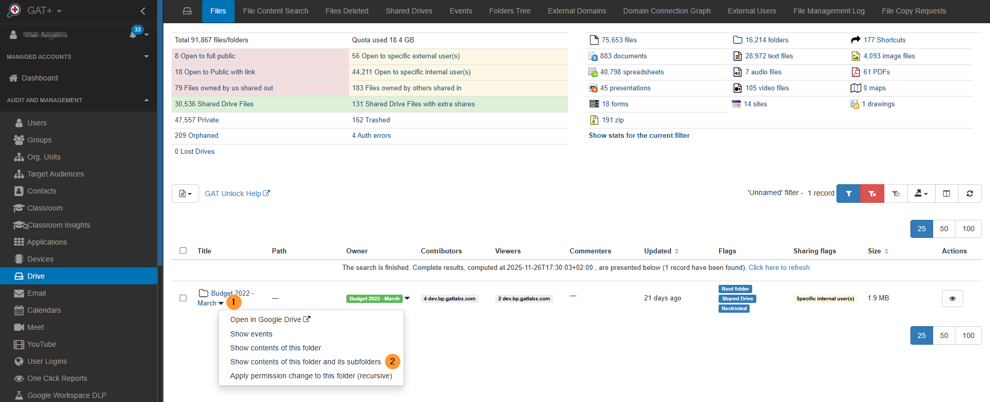
Task: Expand the Budget 2022 - March owner dropdown arrow
Action: [x=407, y=298]
